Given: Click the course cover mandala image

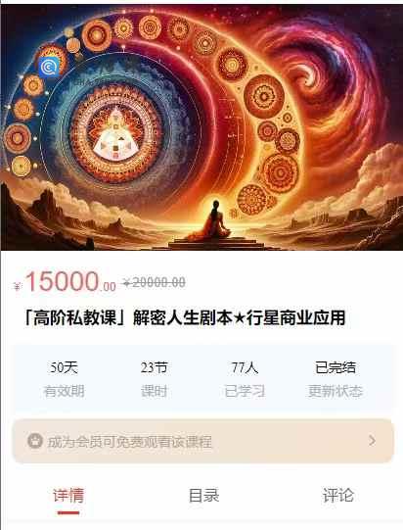Looking at the screenshot, I should point(201,127).
